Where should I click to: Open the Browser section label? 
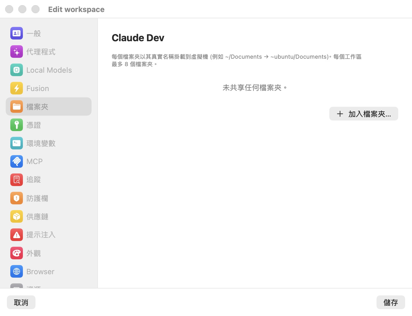[x=40, y=271]
